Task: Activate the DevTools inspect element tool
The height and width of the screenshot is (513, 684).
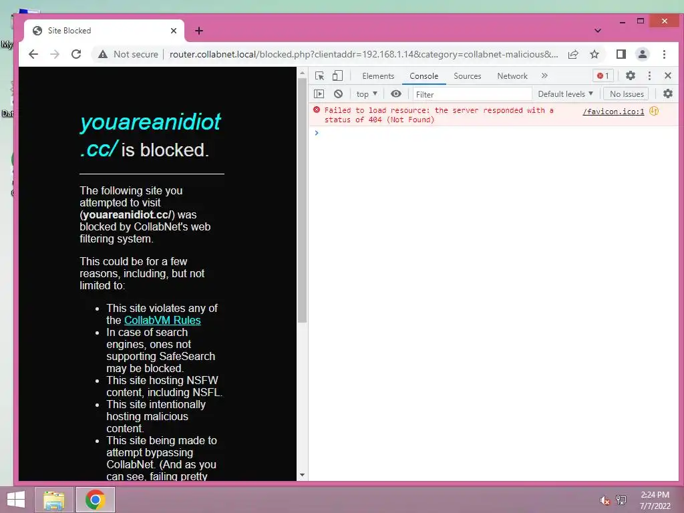Action: pos(319,76)
